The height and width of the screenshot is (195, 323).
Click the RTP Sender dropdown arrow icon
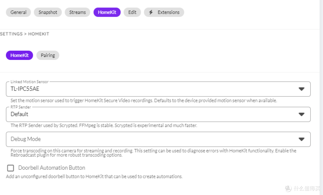tap(301, 114)
